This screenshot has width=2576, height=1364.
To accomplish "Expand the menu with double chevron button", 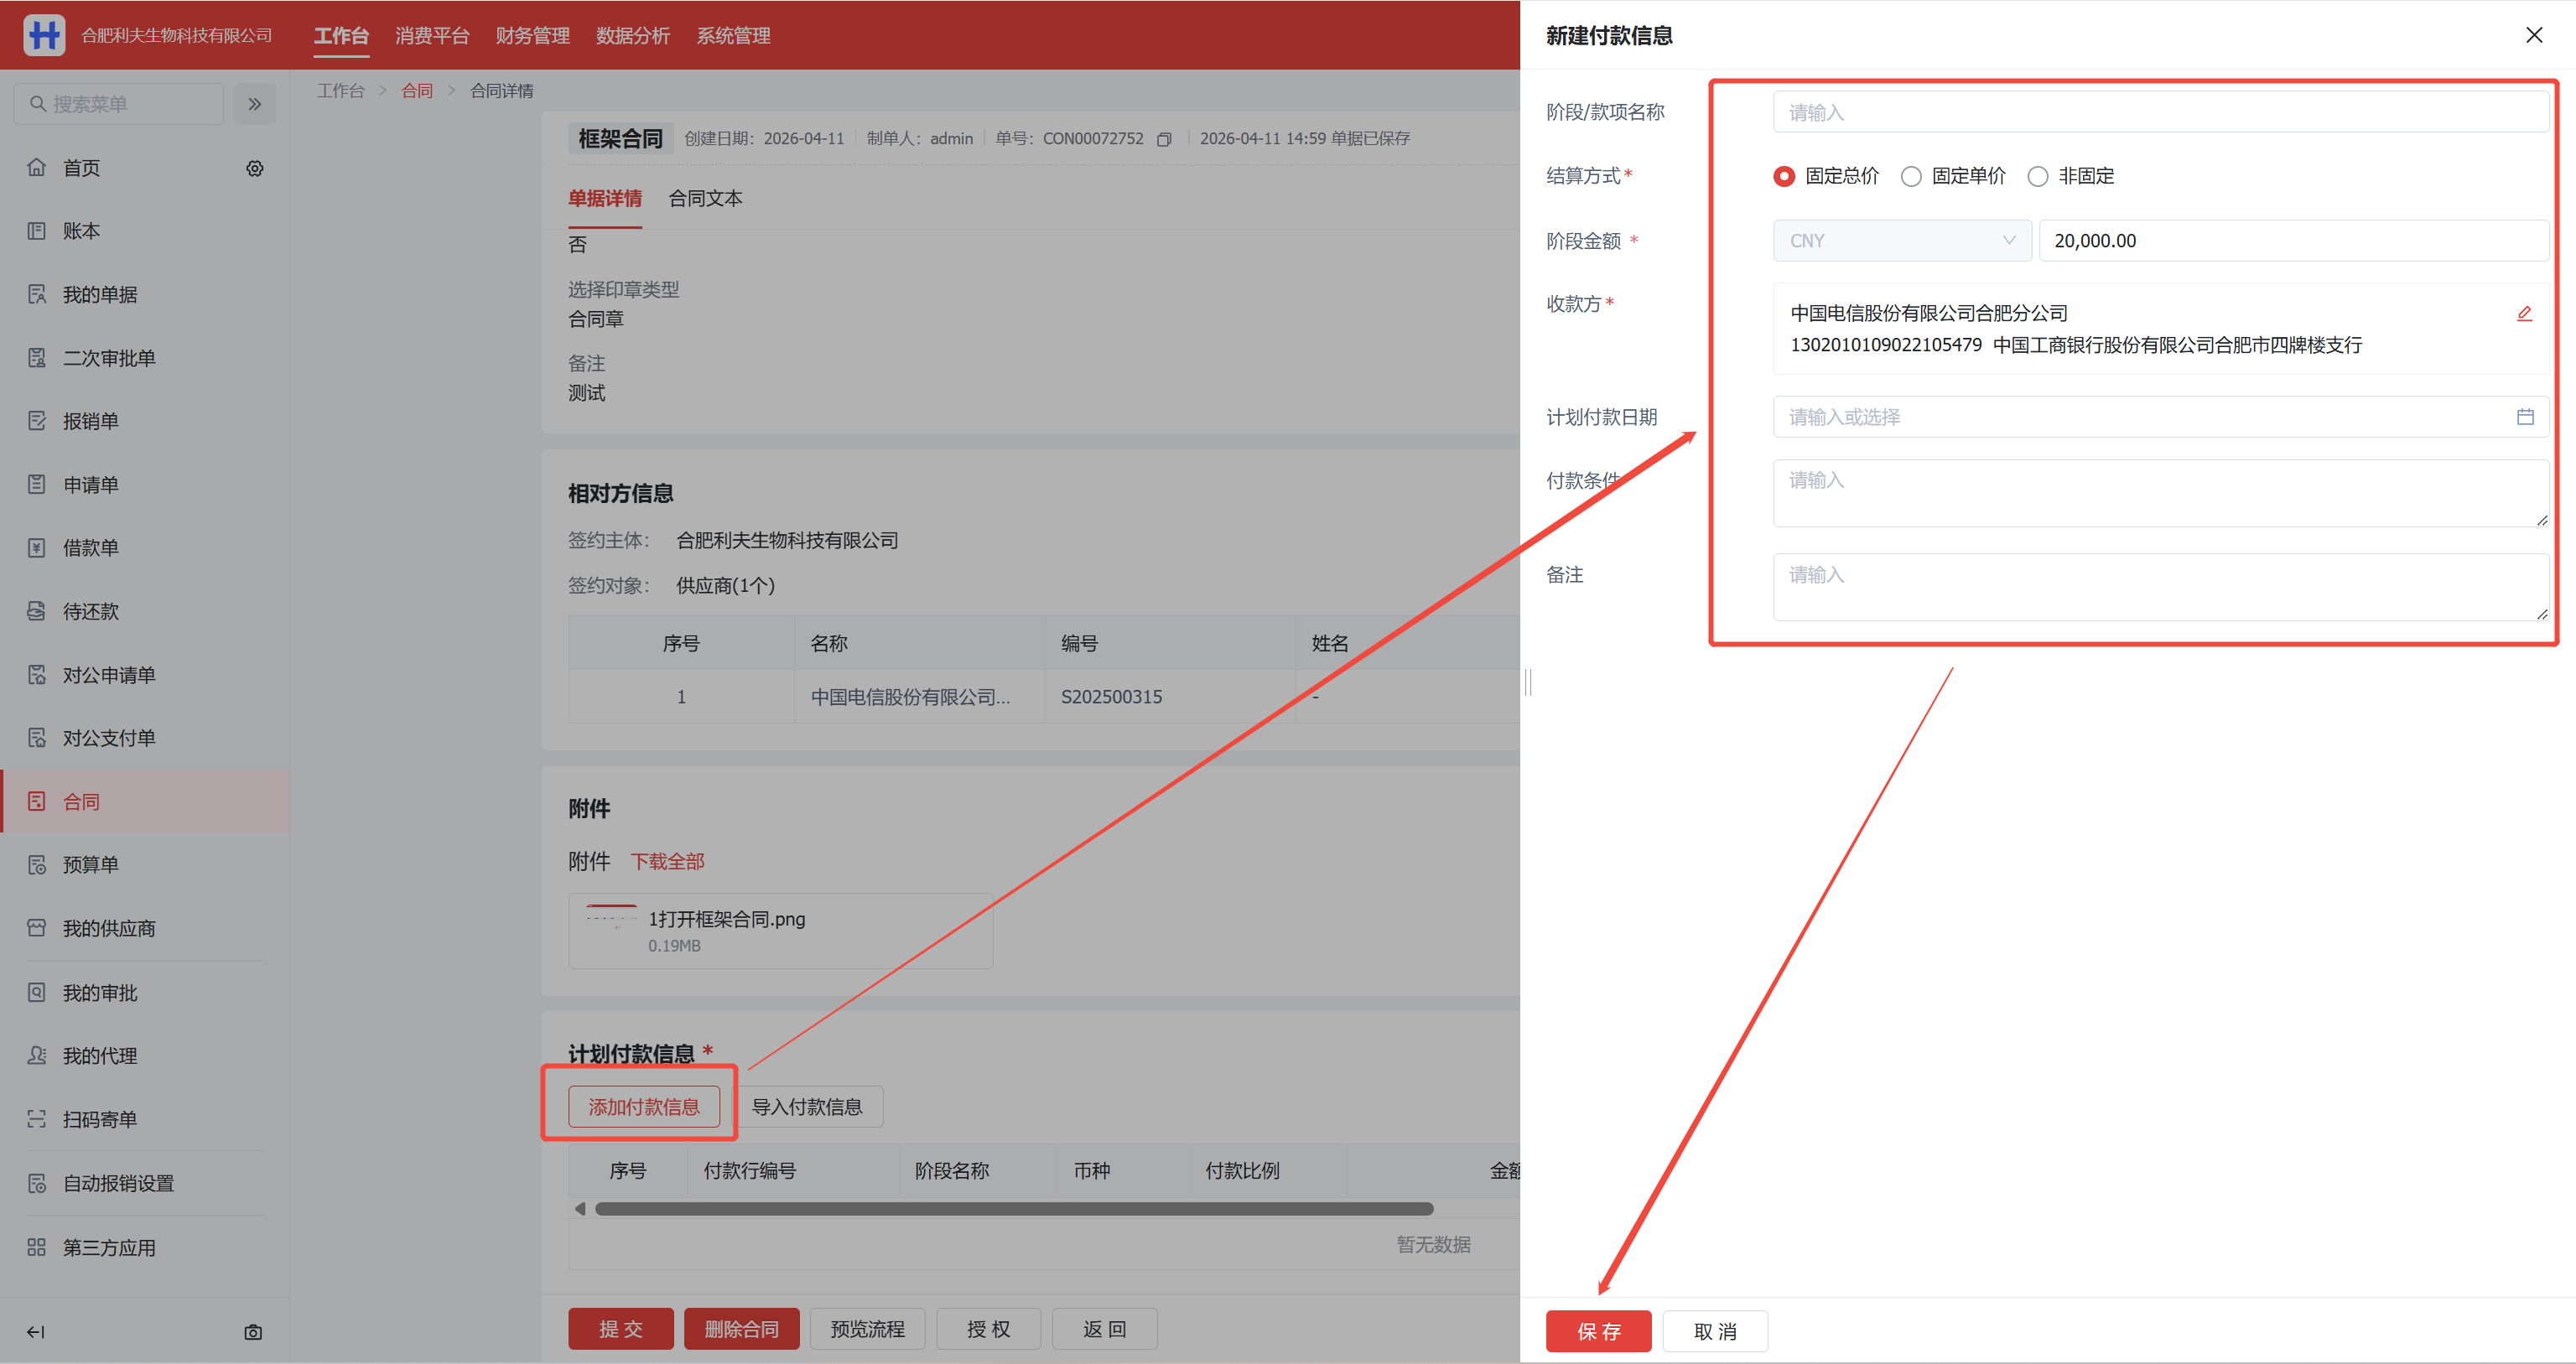I will [255, 104].
